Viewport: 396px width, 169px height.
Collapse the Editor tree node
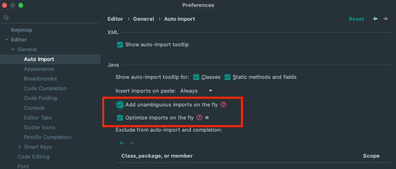(7, 40)
